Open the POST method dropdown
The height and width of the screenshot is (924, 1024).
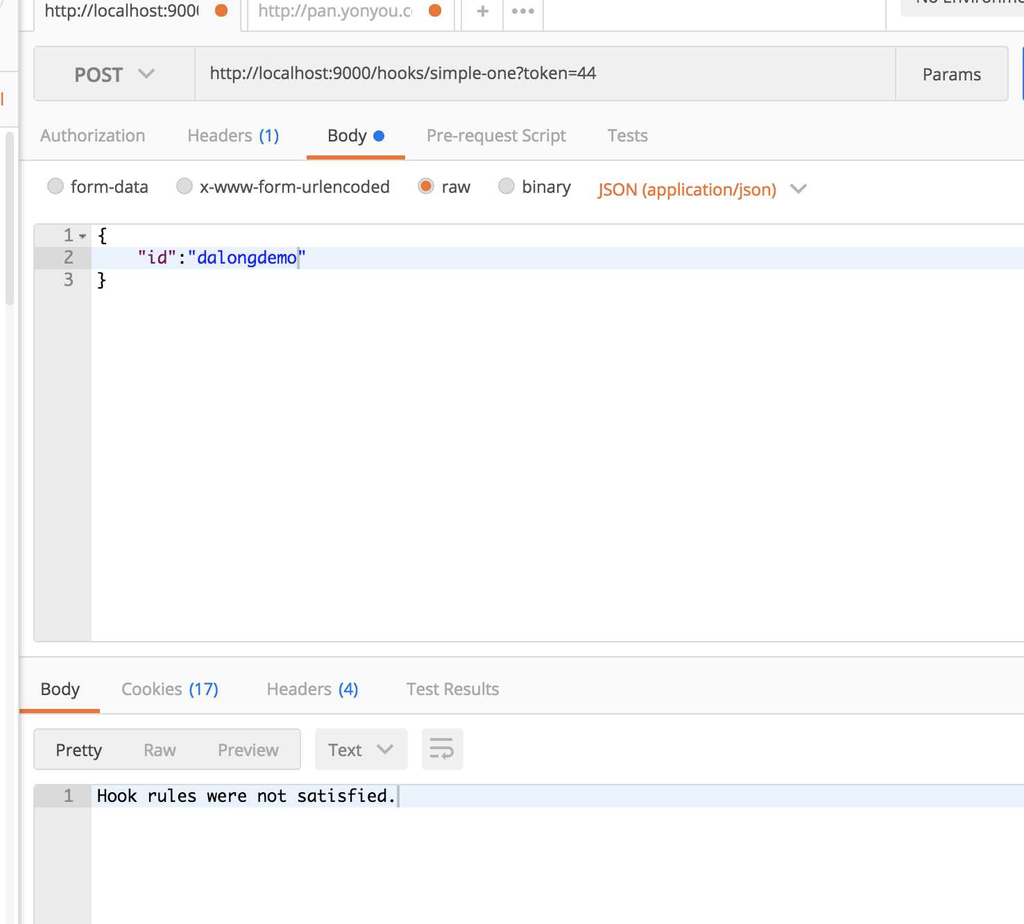114,74
